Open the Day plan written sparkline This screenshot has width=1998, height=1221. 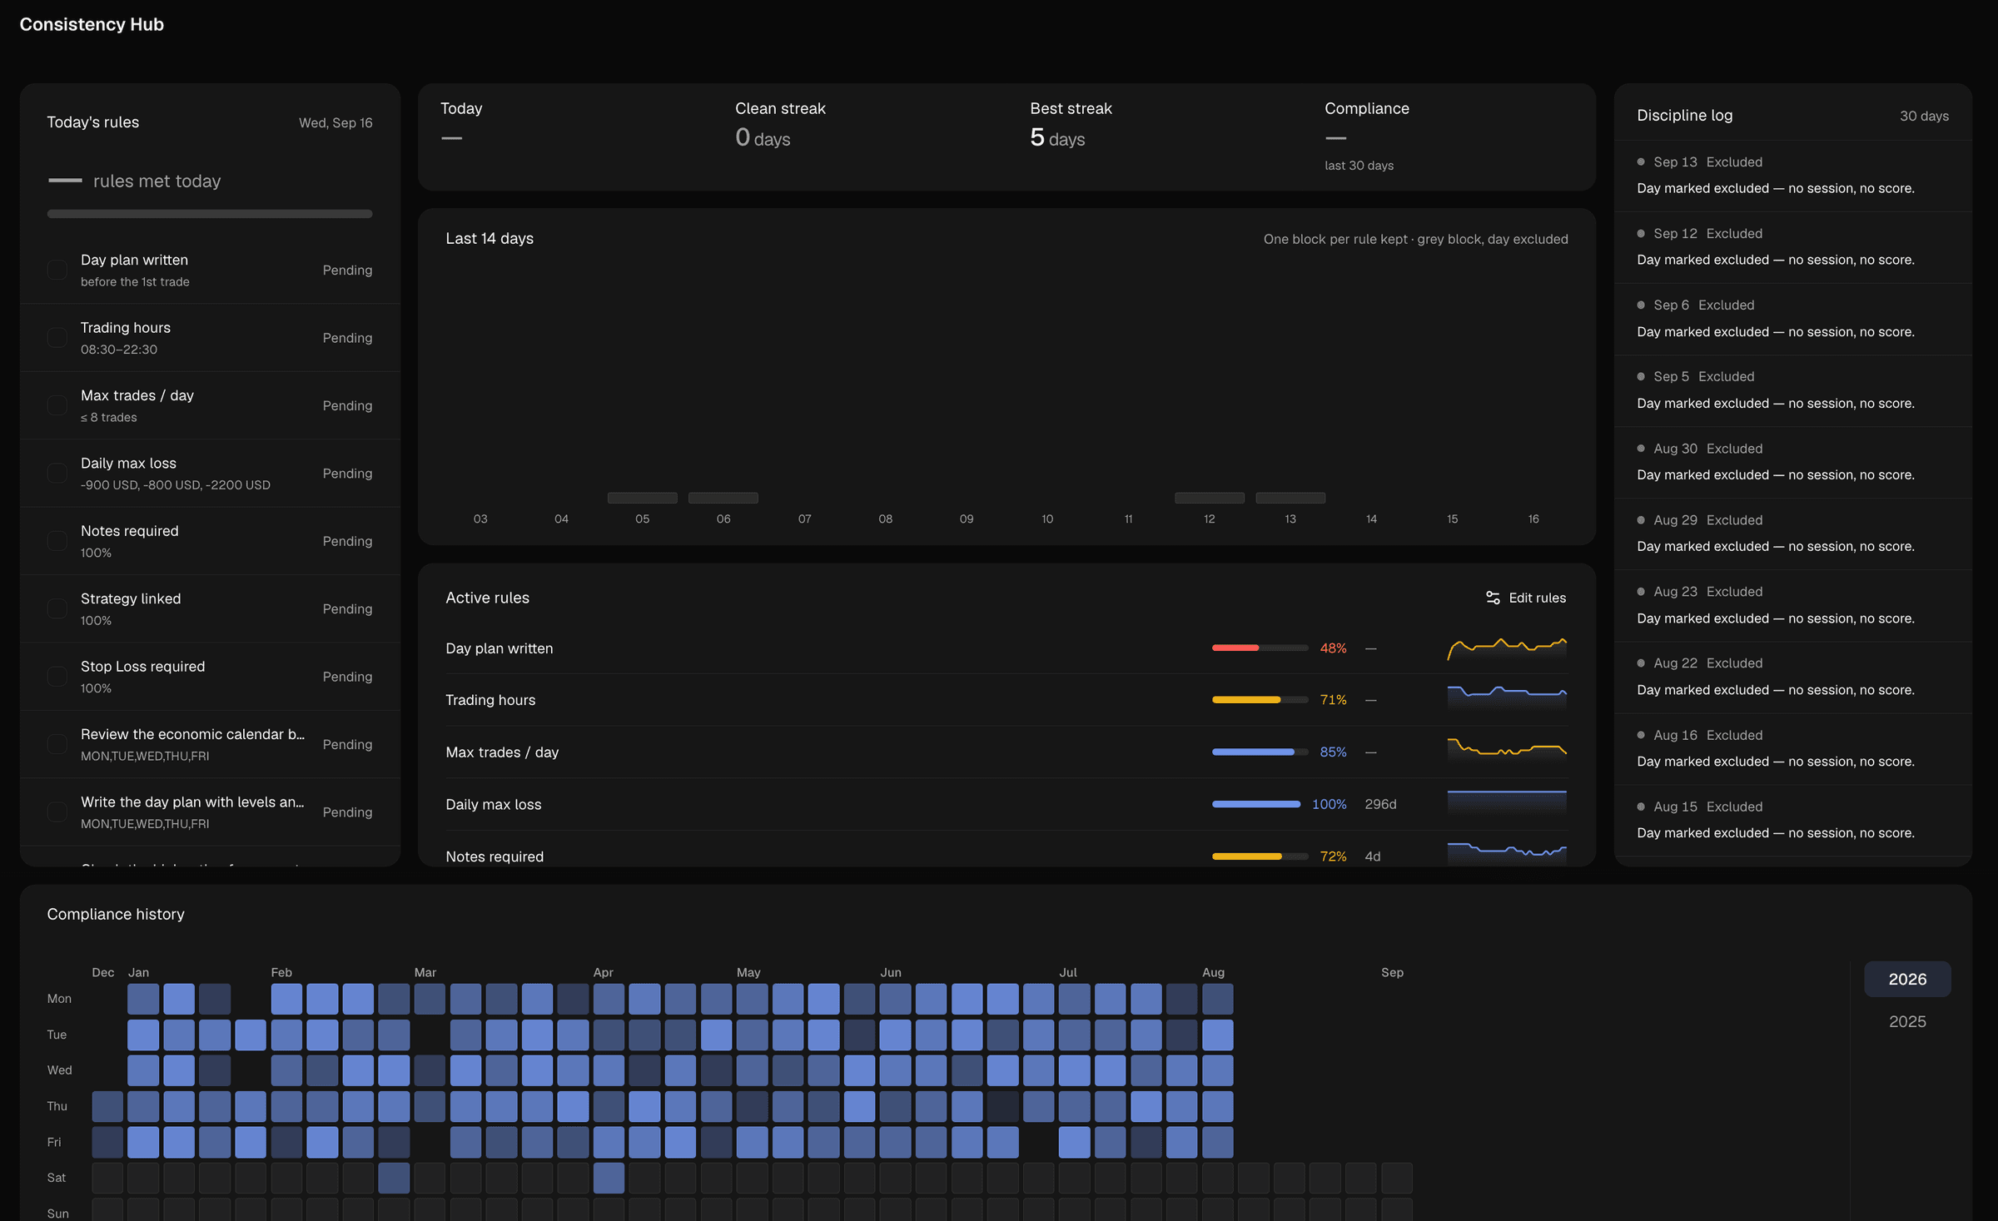1507,648
